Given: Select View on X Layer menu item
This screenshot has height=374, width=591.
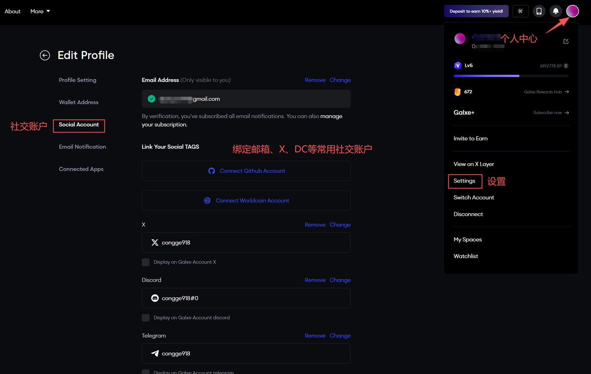Looking at the screenshot, I should pos(474,164).
